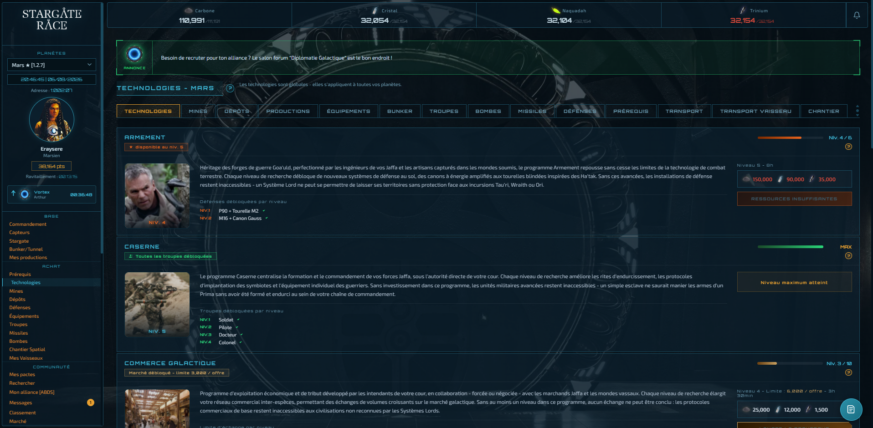The width and height of the screenshot is (873, 428).
Task: Click the Armement info circle icon
Action: point(848,147)
